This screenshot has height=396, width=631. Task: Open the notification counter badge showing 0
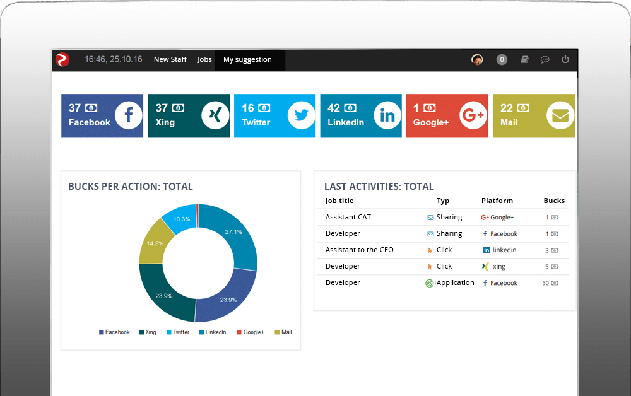coord(502,59)
